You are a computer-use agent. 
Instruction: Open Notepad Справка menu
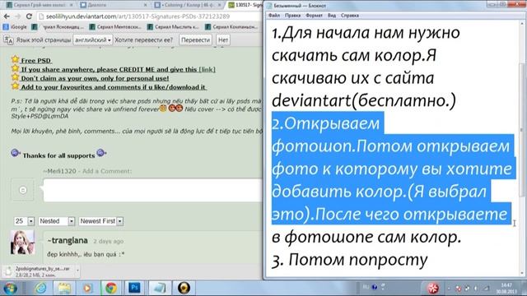click(350, 16)
